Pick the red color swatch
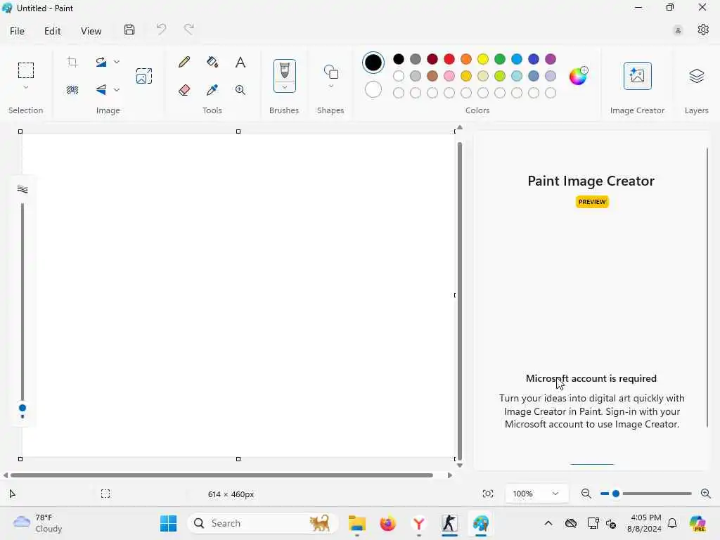Image resolution: width=720 pixels, height=540 pixels. coord(449,59)
